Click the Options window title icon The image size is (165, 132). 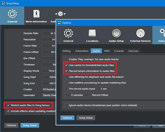pos(59,23)
